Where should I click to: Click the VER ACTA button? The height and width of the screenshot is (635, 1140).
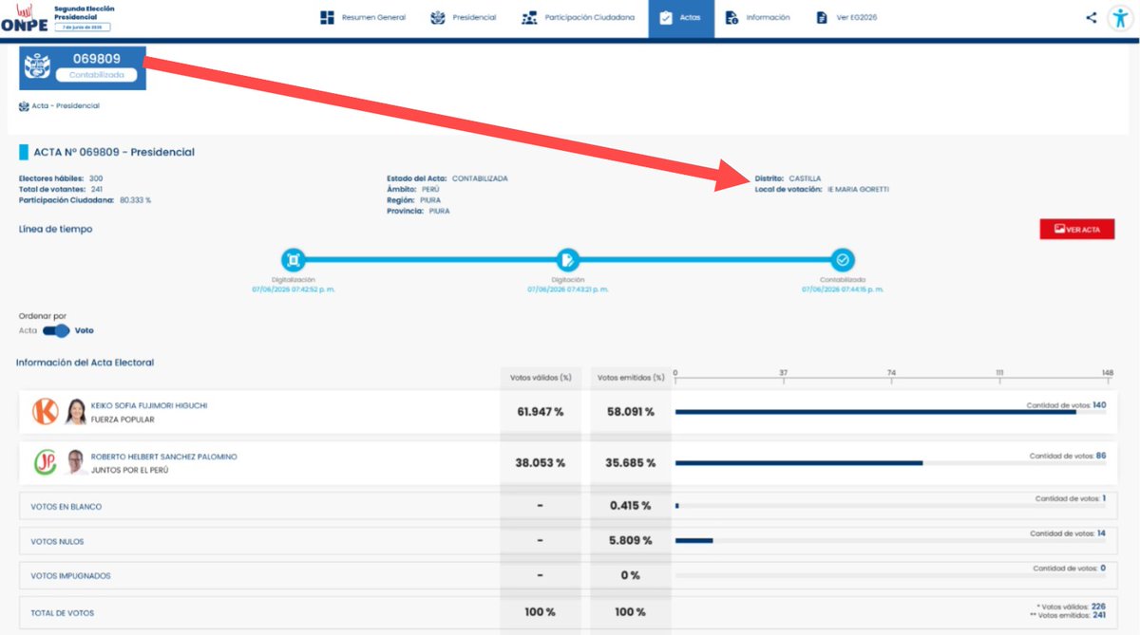point(1077,230)
